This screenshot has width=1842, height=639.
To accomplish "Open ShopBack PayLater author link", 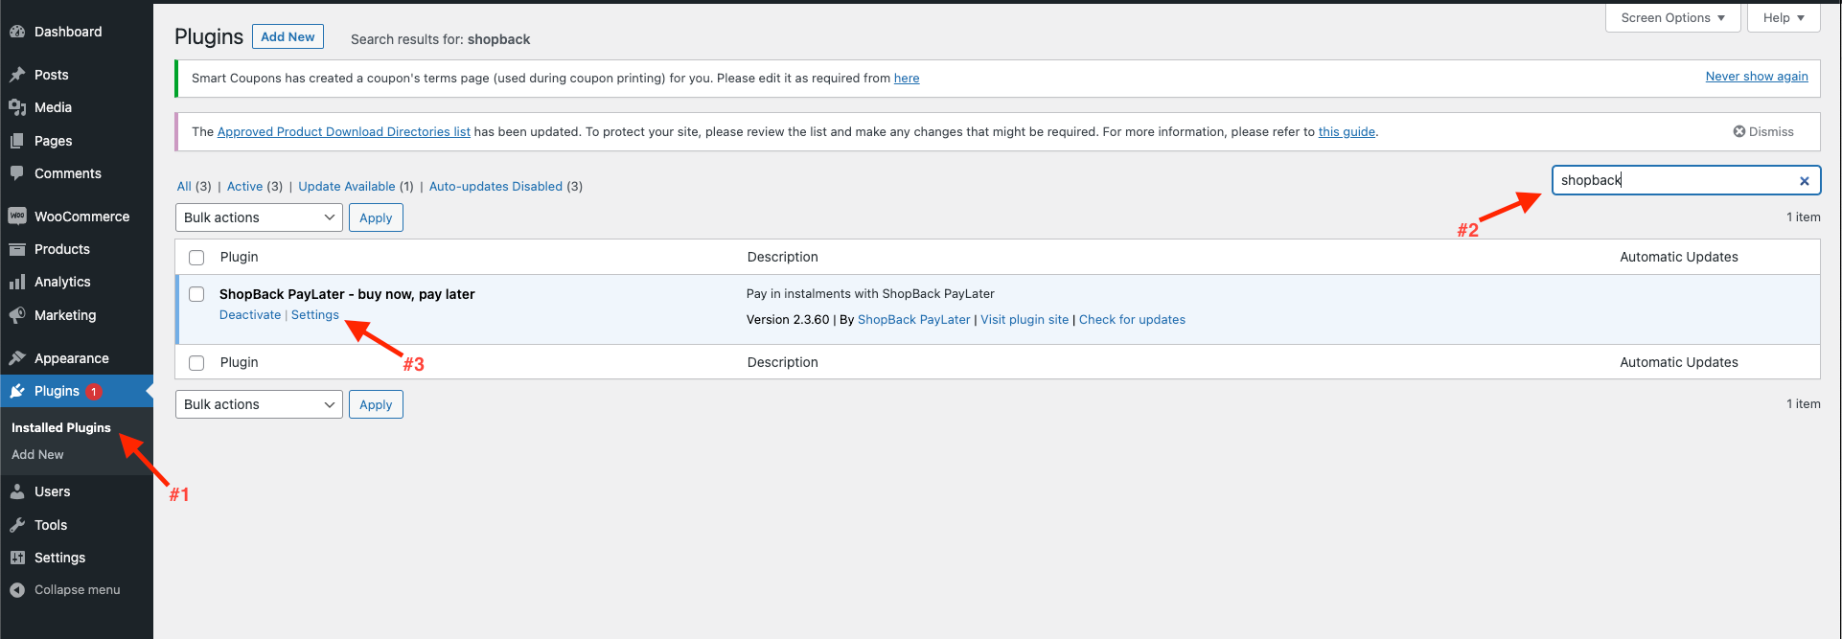I will point(914,320).
